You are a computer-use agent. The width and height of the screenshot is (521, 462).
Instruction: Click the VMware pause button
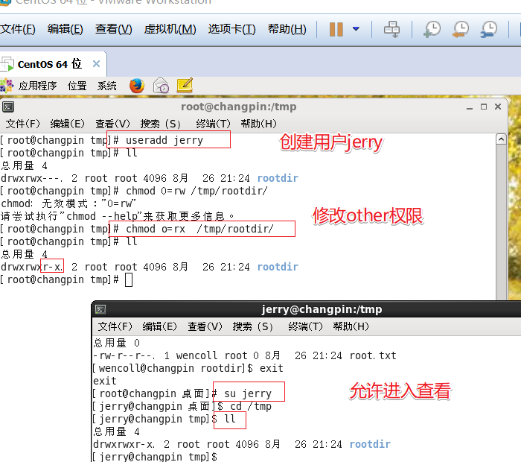click(x=336, y=29)
